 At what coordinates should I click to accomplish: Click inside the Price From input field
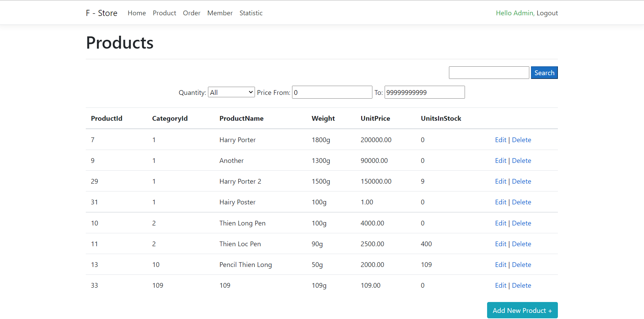[332, 92]
